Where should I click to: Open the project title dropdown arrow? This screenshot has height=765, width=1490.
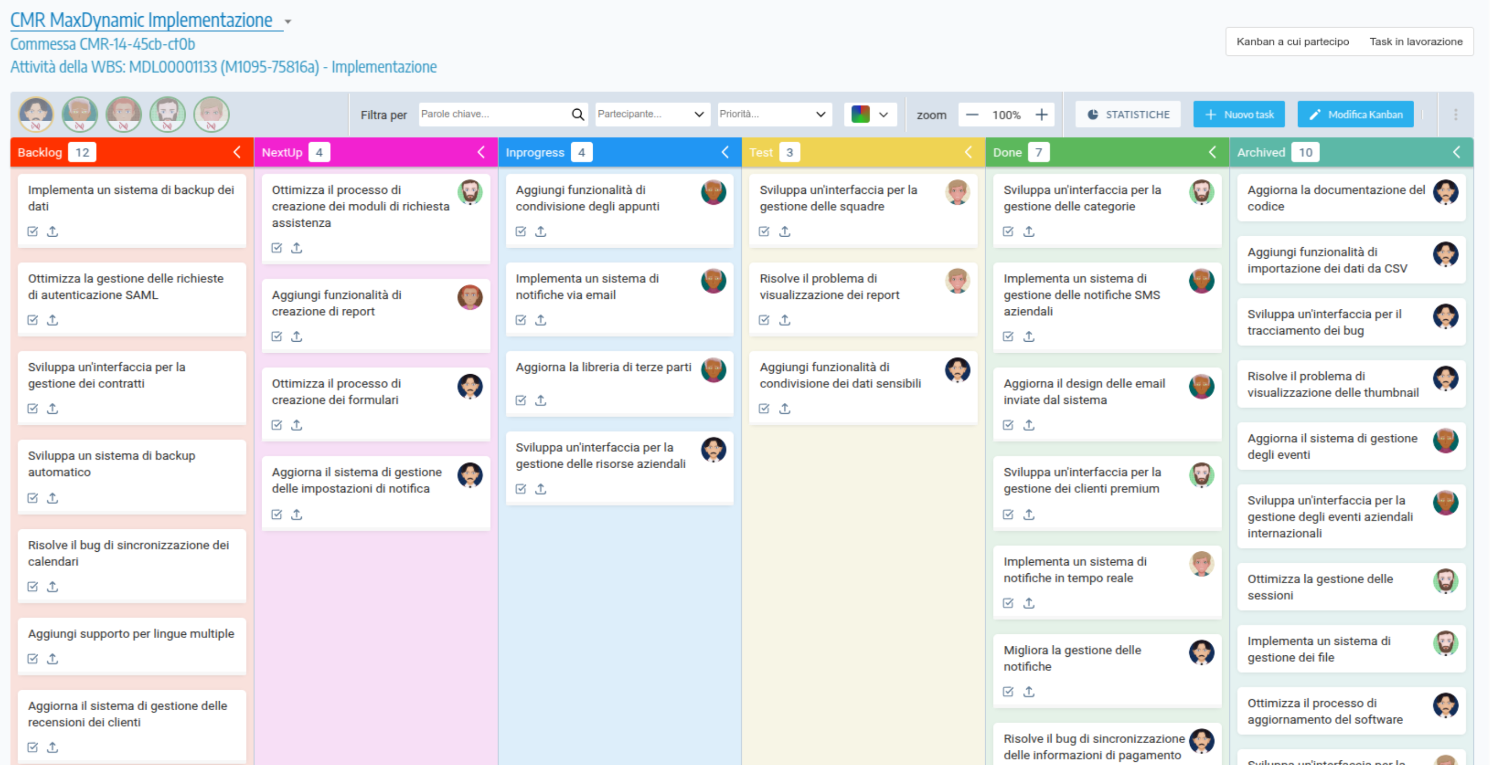(287, 22)
